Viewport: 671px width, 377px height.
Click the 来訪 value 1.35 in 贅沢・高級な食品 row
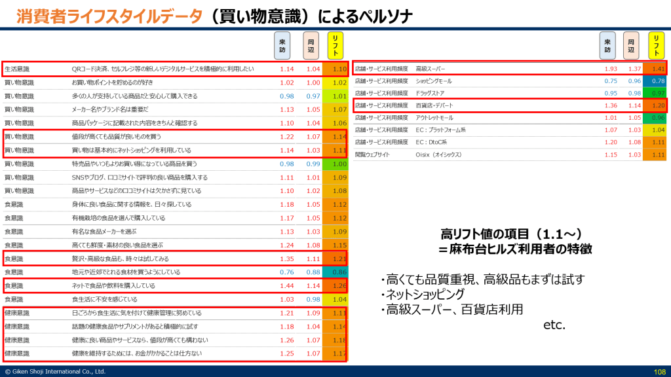tap(287, 259)
